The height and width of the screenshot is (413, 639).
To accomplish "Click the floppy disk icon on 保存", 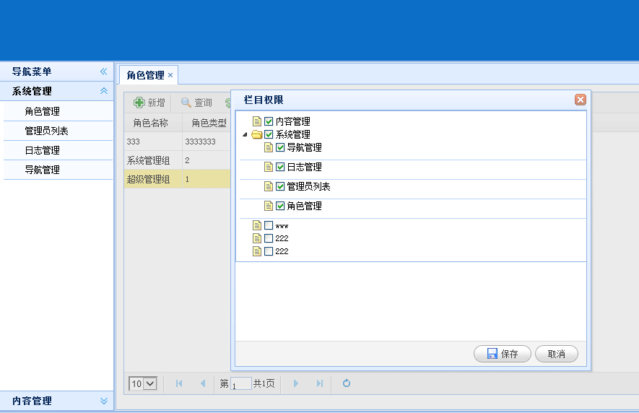I will click(x=492, y=354).
